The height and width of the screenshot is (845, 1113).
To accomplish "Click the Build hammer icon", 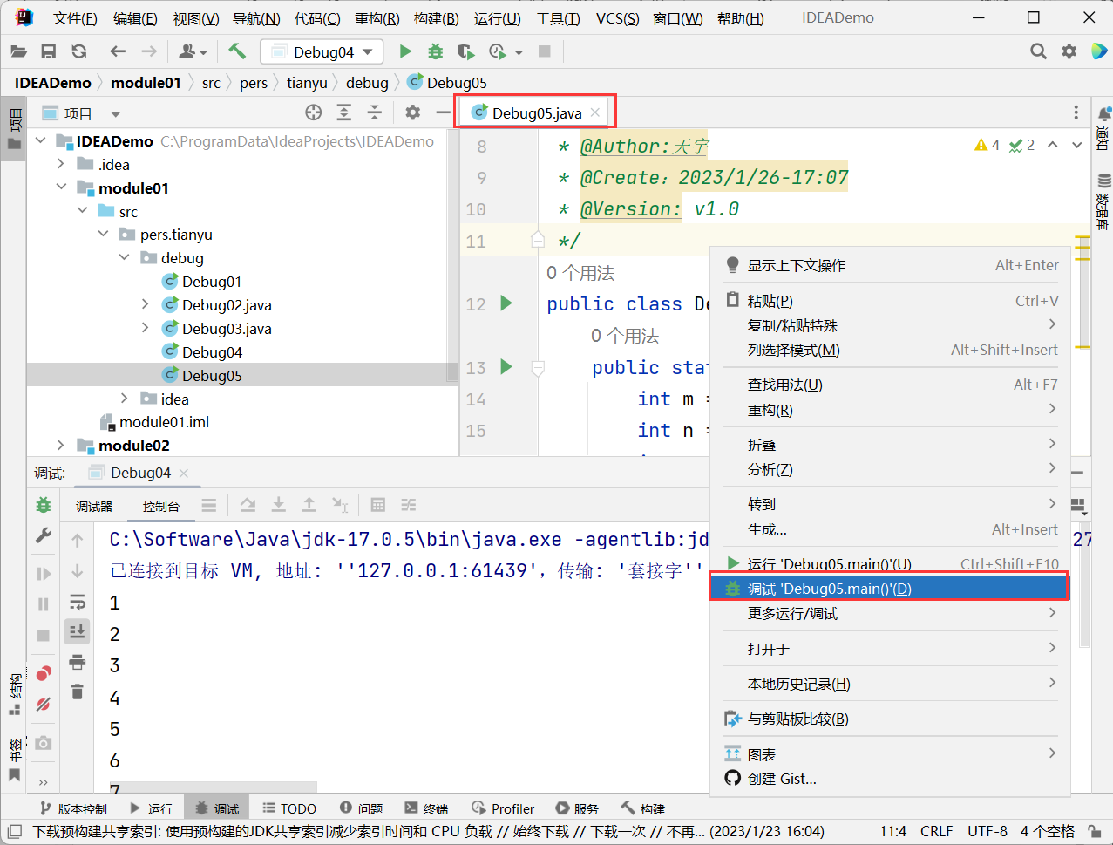I will pos(237,51).
